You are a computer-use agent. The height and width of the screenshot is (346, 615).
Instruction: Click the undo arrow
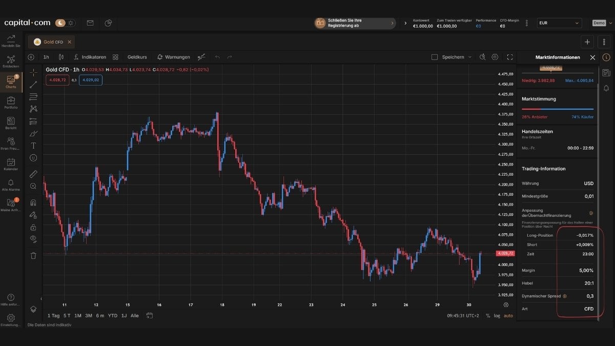pos(217,57)
